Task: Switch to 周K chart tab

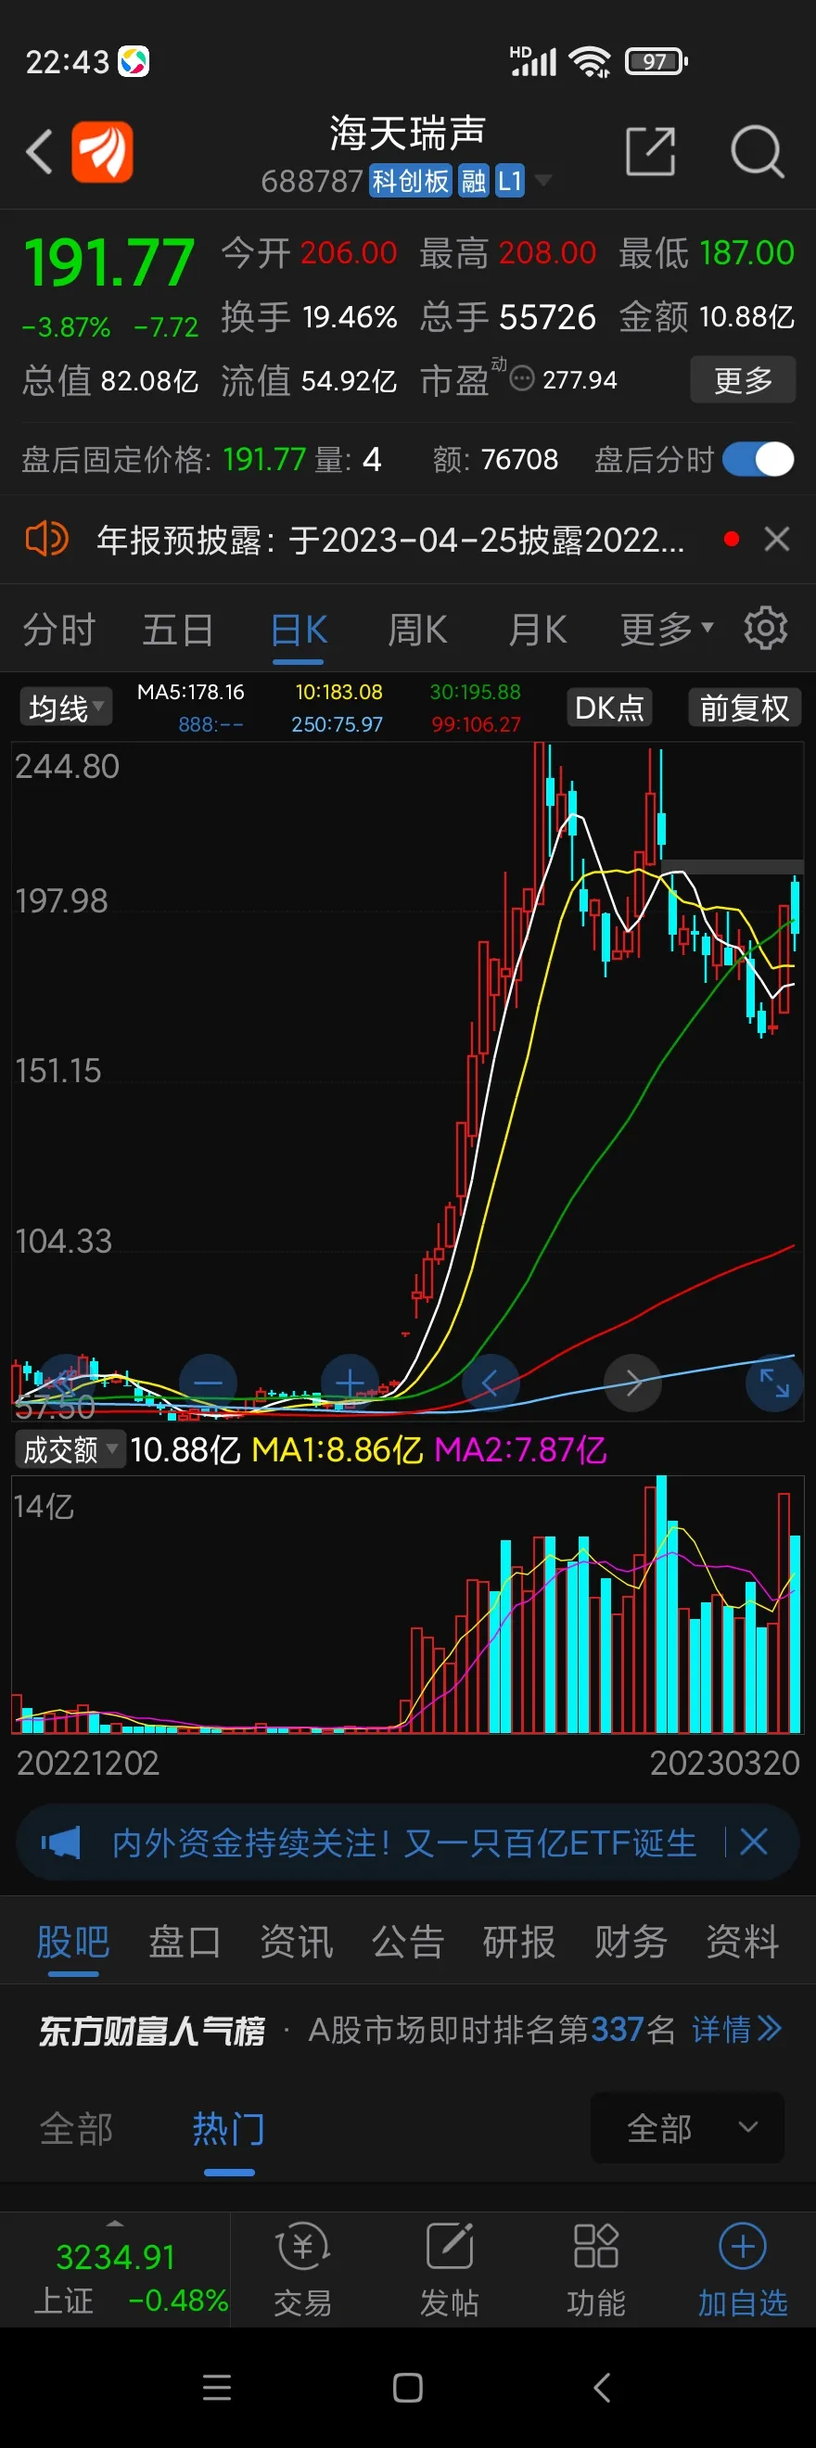Action: [x=418, y=630]
